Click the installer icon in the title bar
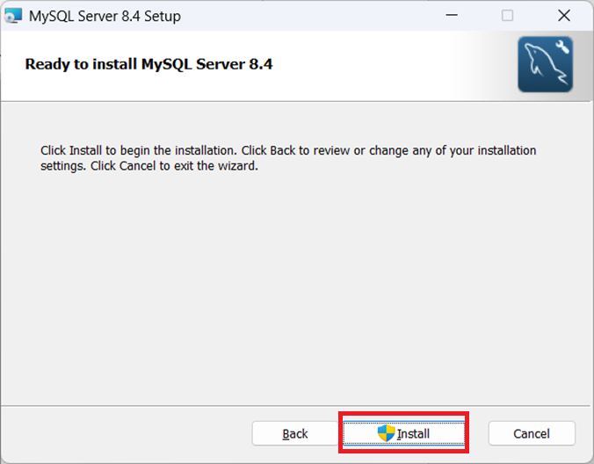This screenshot has height=464, width=594. (x=12, y=15)
